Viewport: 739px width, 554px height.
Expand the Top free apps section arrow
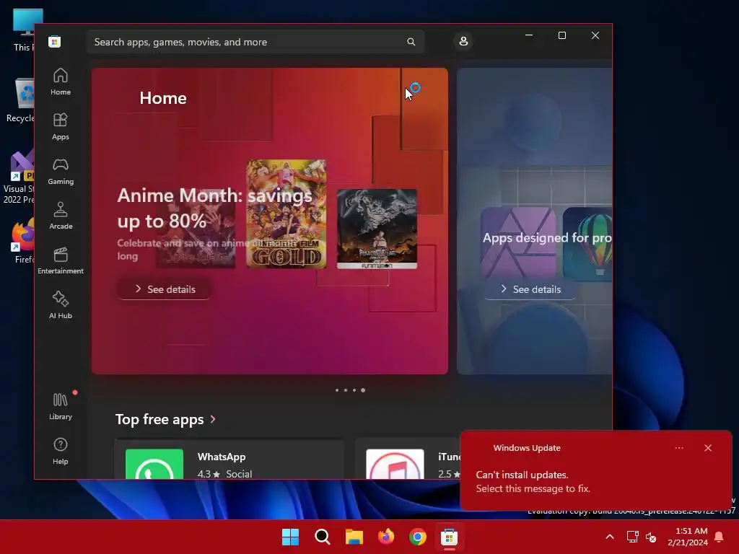[213, 419]
